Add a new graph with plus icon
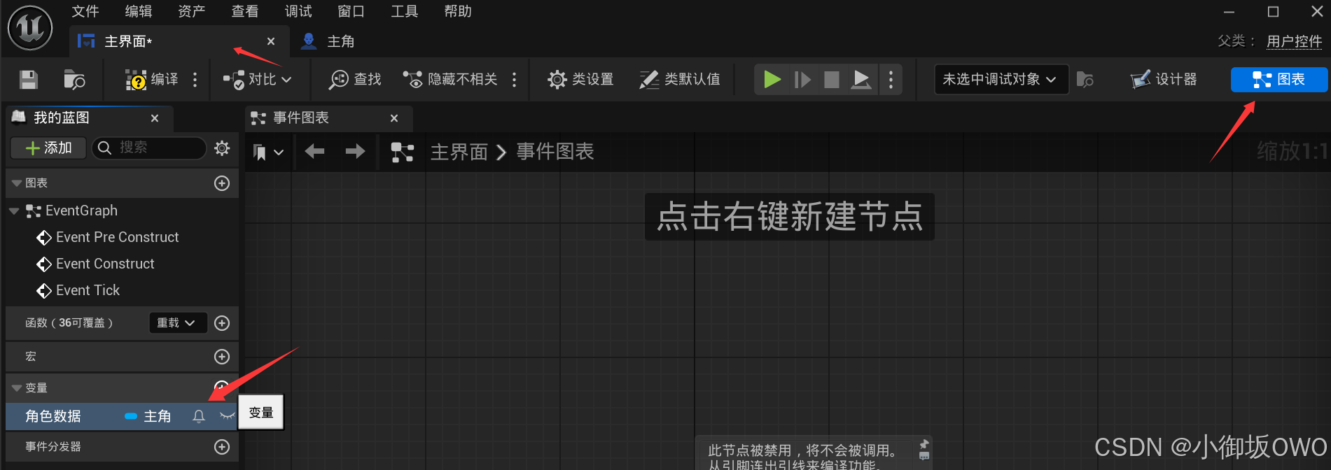The width and height of the screenshot is (1331, 470). pos(222,183)
